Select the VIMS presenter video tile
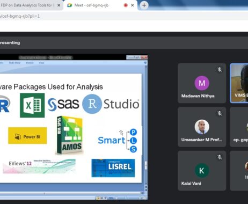 coord(239,83)
